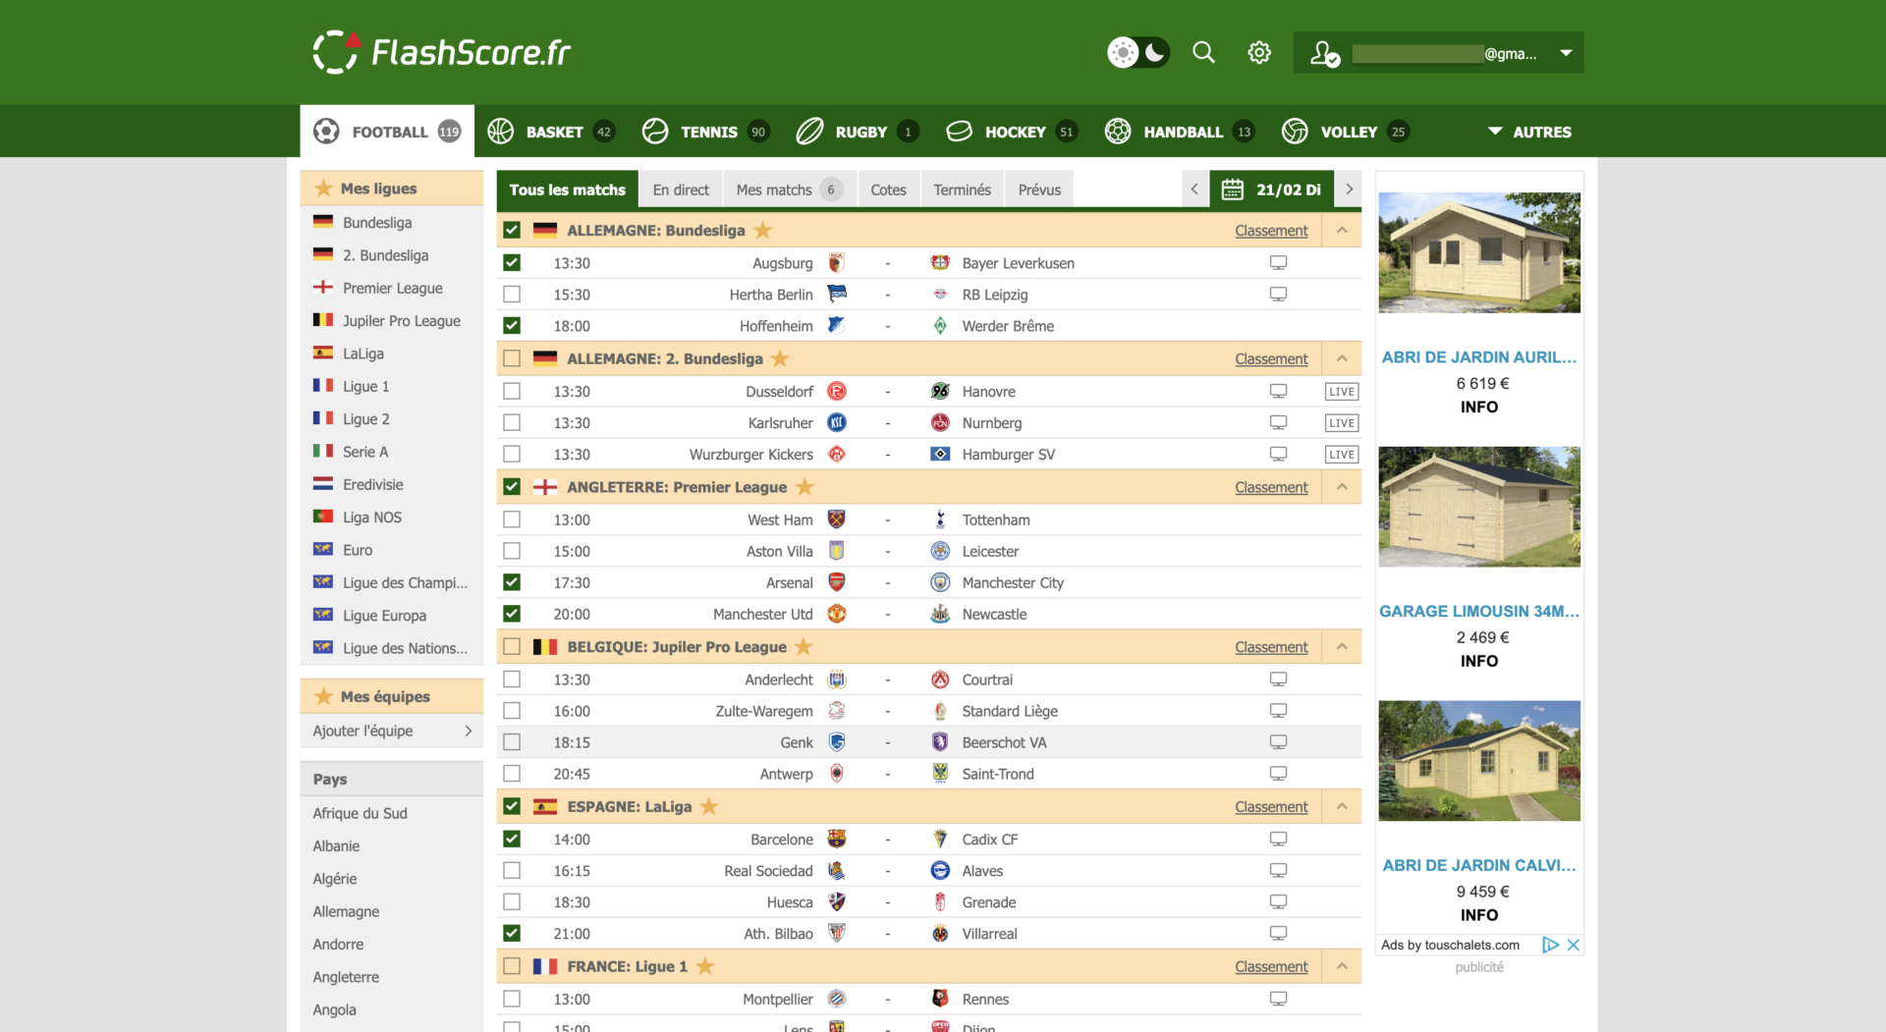Click the Garage Limousin ad thumbnail
1886x1032 pixels.
click(x=1479, y=507)
